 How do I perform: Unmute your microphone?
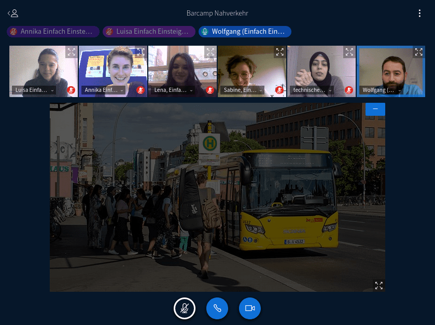pos(184,308)
